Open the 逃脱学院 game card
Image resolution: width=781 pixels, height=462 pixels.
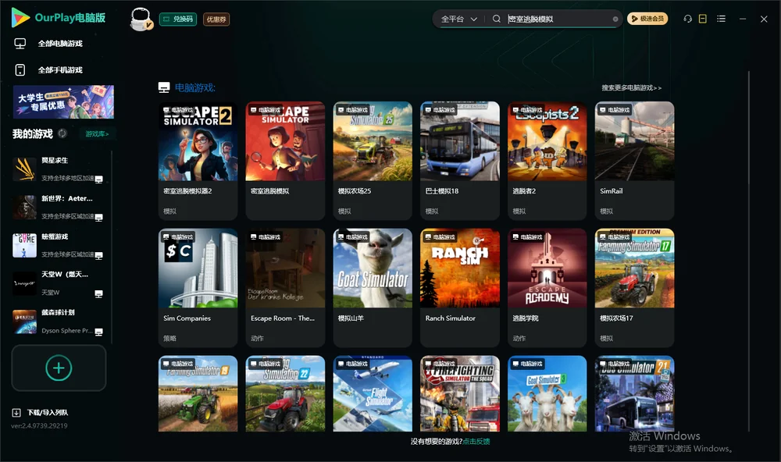pyautogui.click(x=547, y=287)
